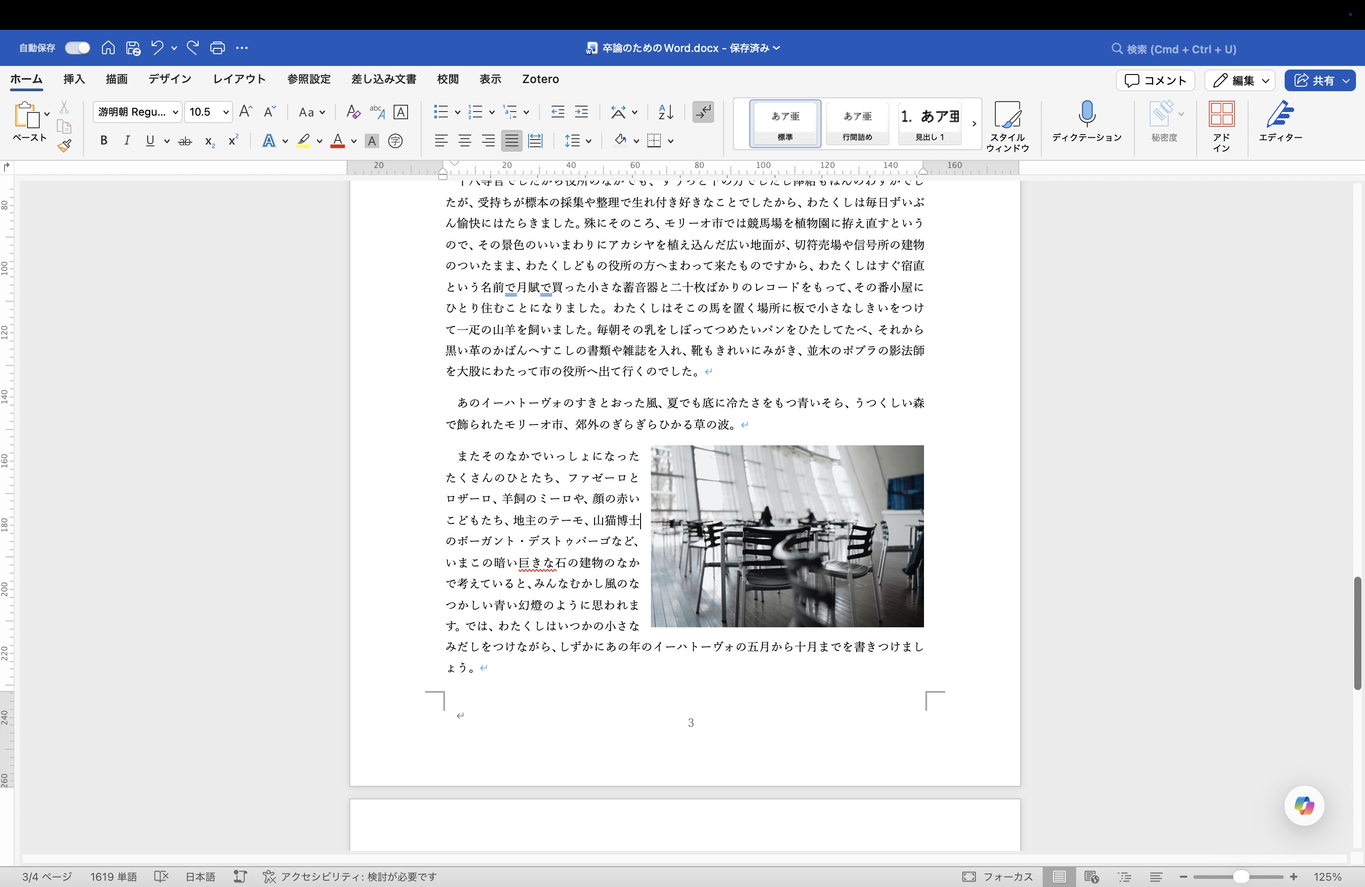
Task: Toggle bold formatting
Action: pos(104,140)
